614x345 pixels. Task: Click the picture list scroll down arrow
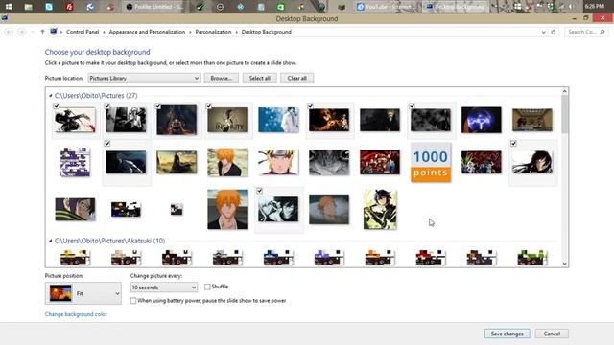(x=565, y=264)
